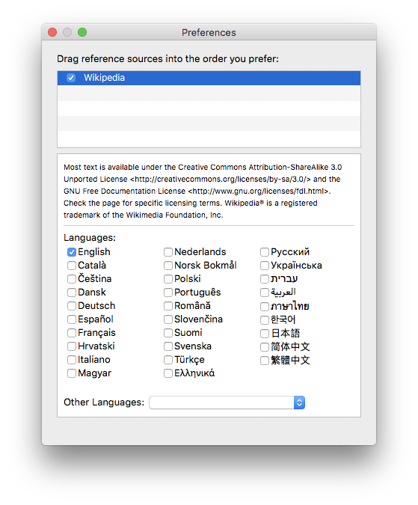This screenshot has width=418, height=505.
Task: Tick the Dansk checkbox
Action: (72, 293)
